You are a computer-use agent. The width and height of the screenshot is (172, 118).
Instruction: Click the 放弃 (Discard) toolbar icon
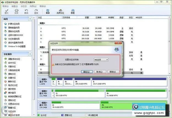coord(17,11)
